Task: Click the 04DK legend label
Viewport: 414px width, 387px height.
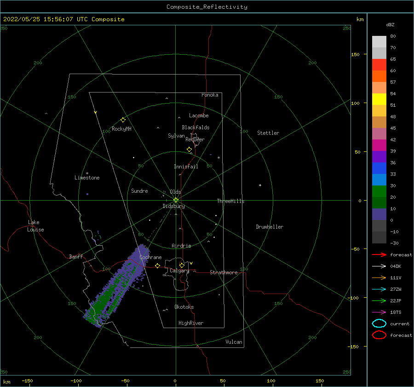Action: pos(396,266)
